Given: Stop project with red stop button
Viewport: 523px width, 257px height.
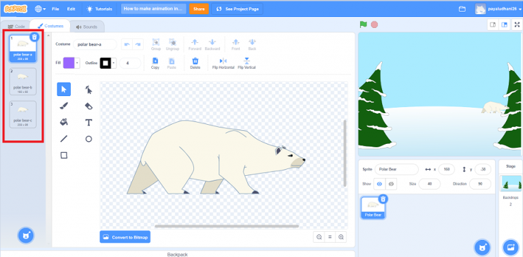Looking at the screenshot, I should [x=375, y=25].
